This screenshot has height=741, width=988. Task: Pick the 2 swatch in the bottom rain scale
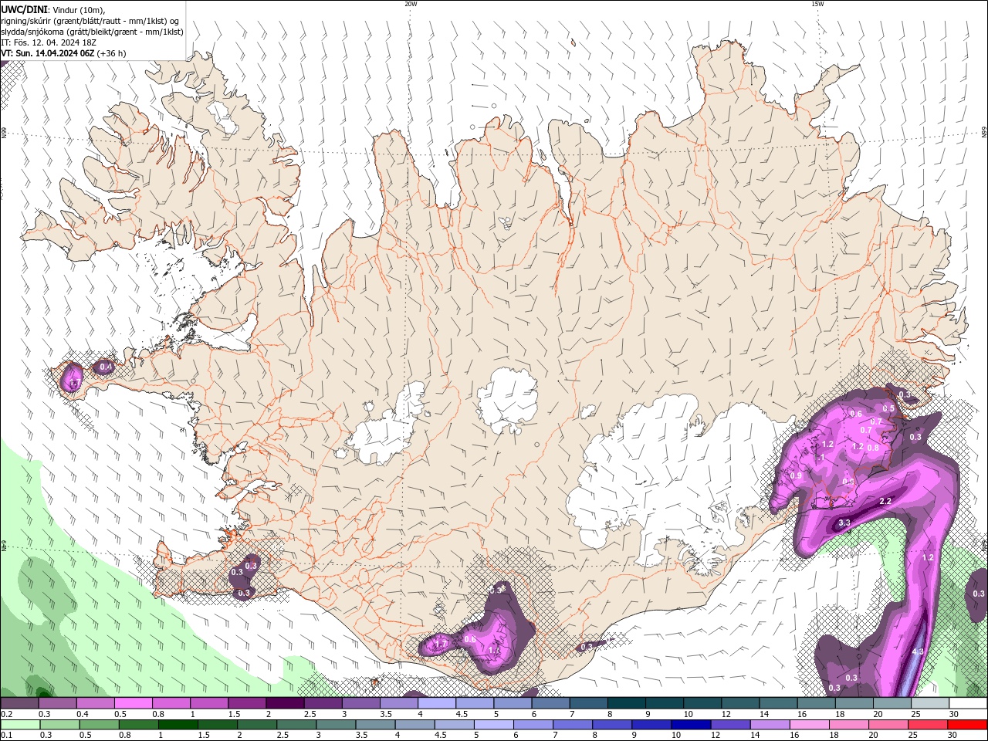click(x=257, y=725)
